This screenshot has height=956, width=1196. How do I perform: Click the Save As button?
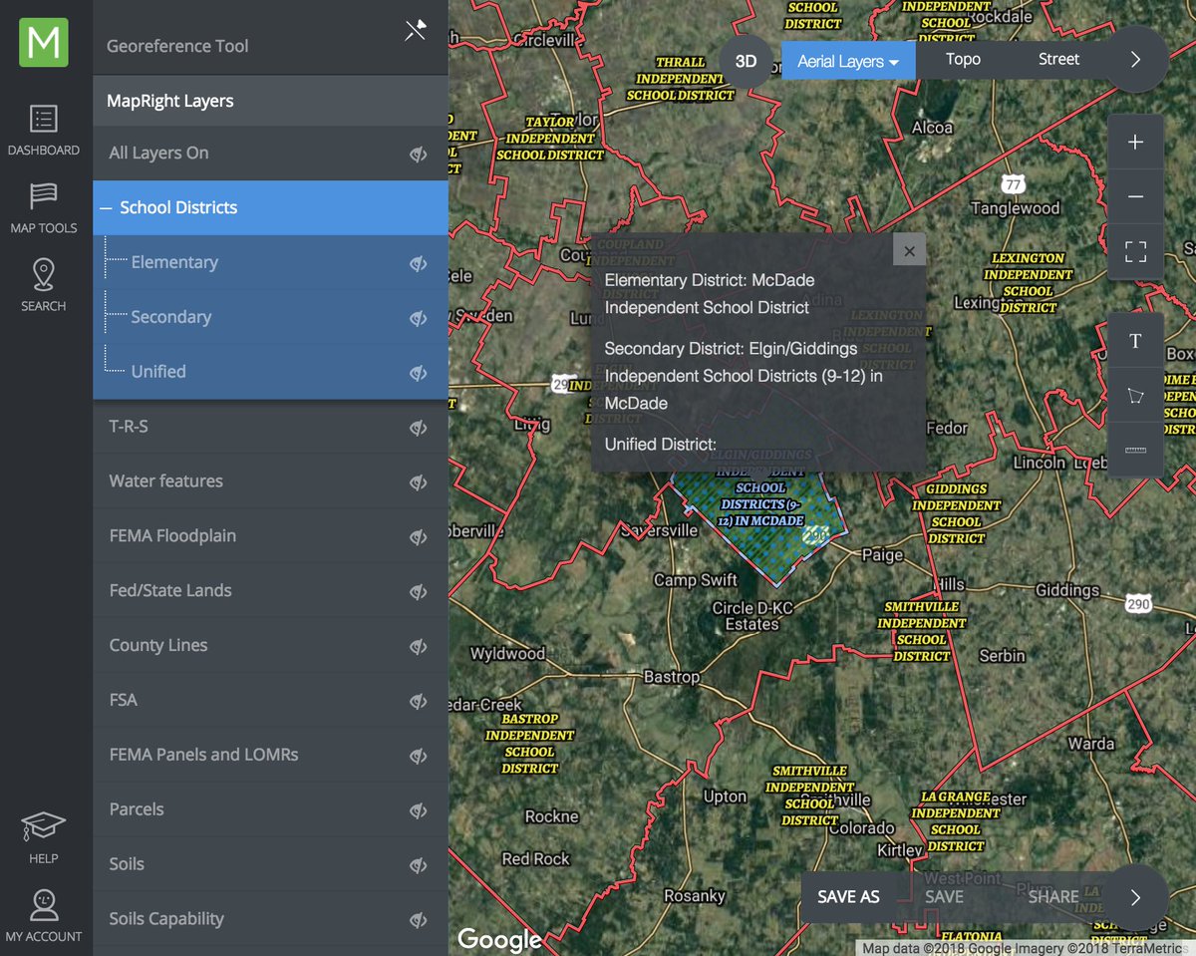tap(848, 896)
